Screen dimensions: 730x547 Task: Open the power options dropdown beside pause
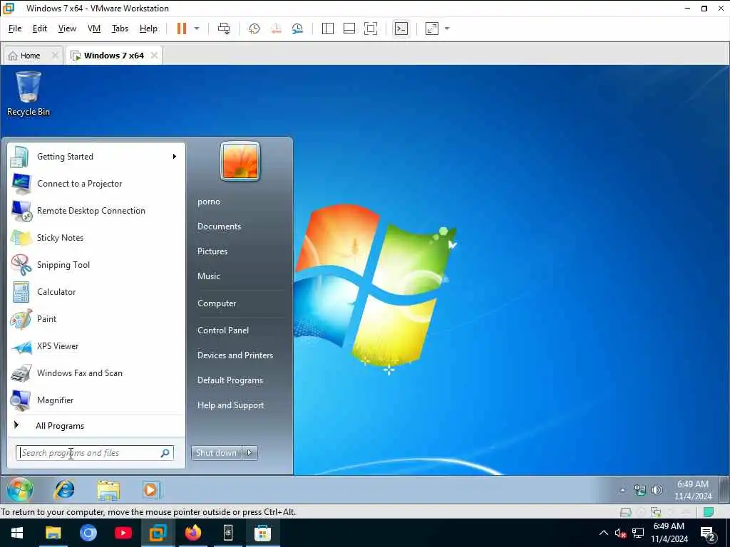point(197,28)
